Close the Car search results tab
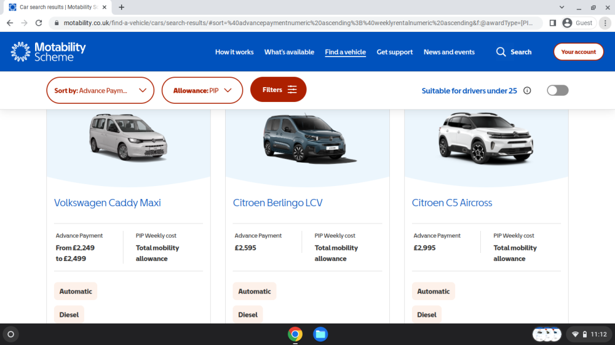This screenshot has height=345, width=615. tap(105, 7)
